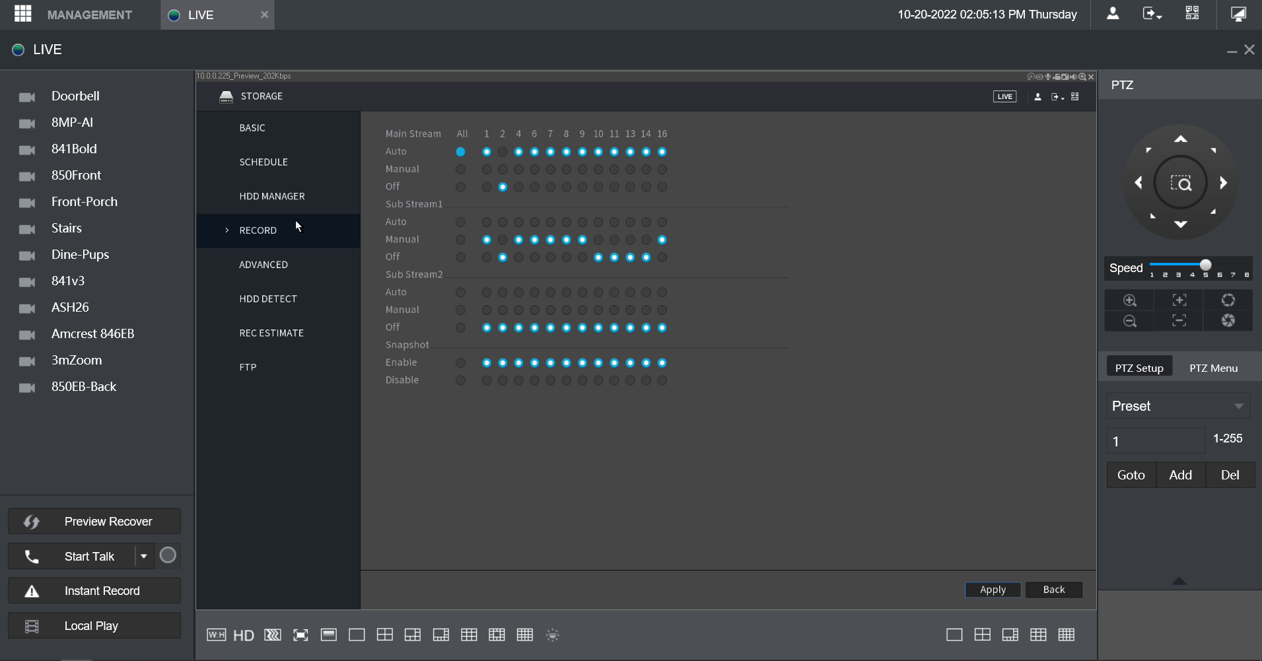Click the preset number input field
The width and height of the screenshot is (1262, 661).
coord(1156,440)
